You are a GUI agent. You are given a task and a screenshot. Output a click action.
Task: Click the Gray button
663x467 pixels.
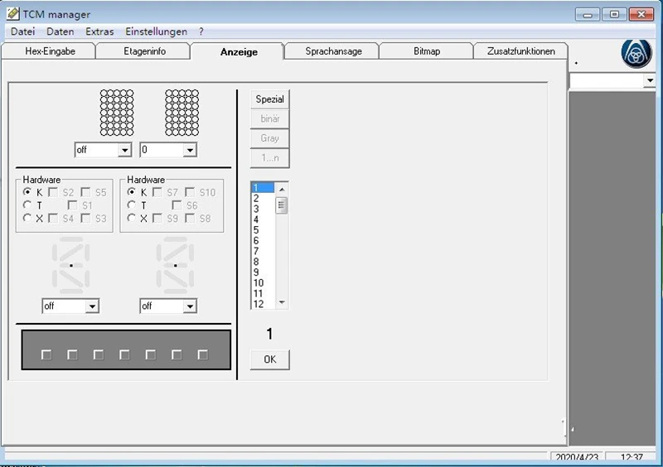tap(270, 138)
